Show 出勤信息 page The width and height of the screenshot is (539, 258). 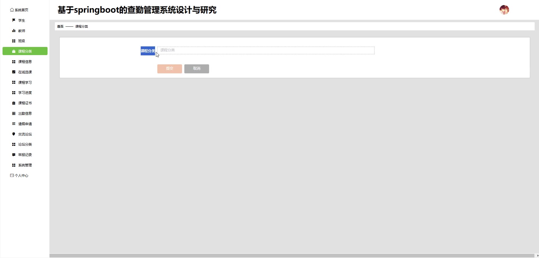point(25,114)
